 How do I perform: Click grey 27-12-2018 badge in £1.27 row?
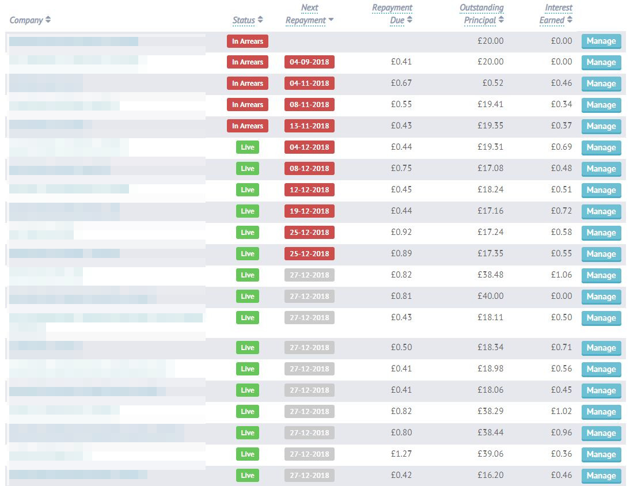coord(309,454)
